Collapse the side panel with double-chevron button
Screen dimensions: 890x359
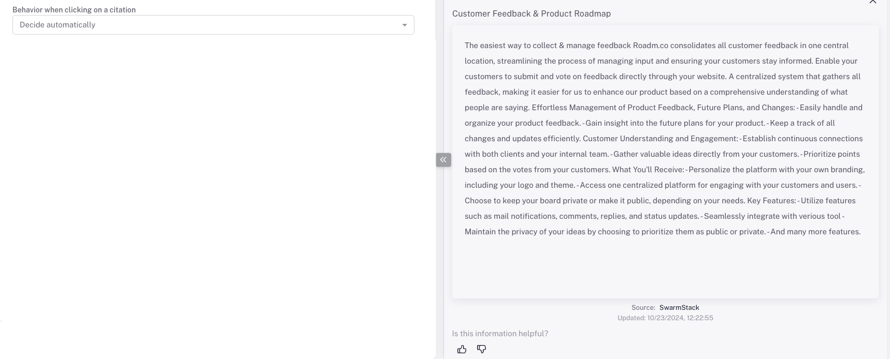[x=443, y=160]
